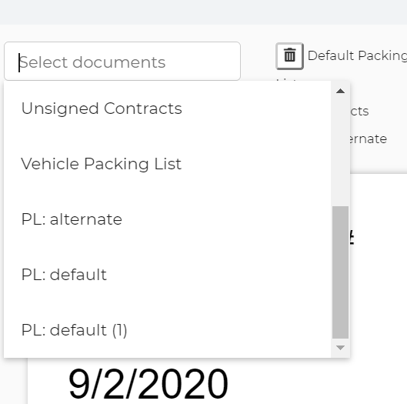Click scrollbar track above the thumb
Screen dimensions: 407x404
340,151
